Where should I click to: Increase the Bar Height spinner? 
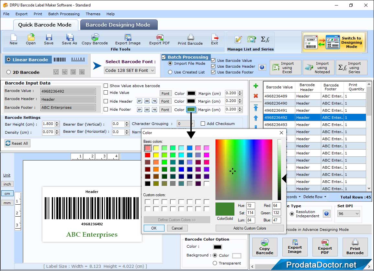tap(57, 123)
